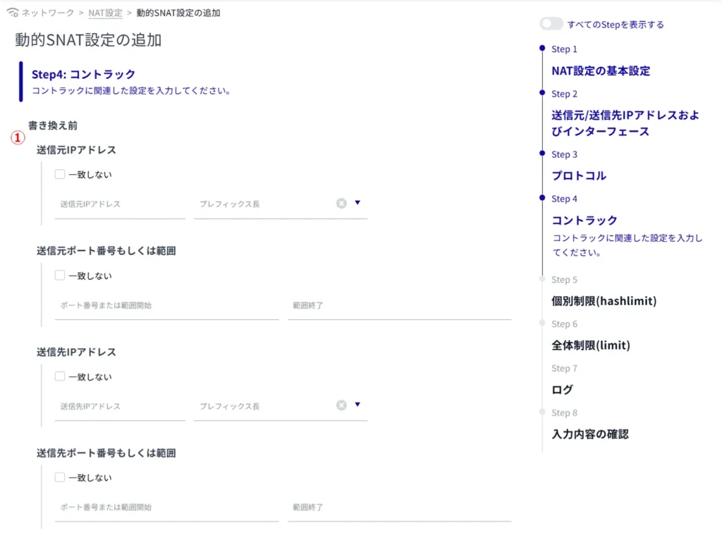
Task: Open the source IP prefix length dropdown
Action: 357,203
